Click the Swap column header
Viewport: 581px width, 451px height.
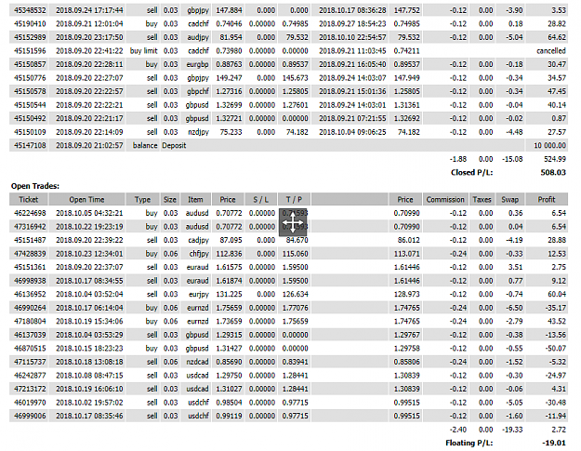pyautogui.click(x=510, y=199)
